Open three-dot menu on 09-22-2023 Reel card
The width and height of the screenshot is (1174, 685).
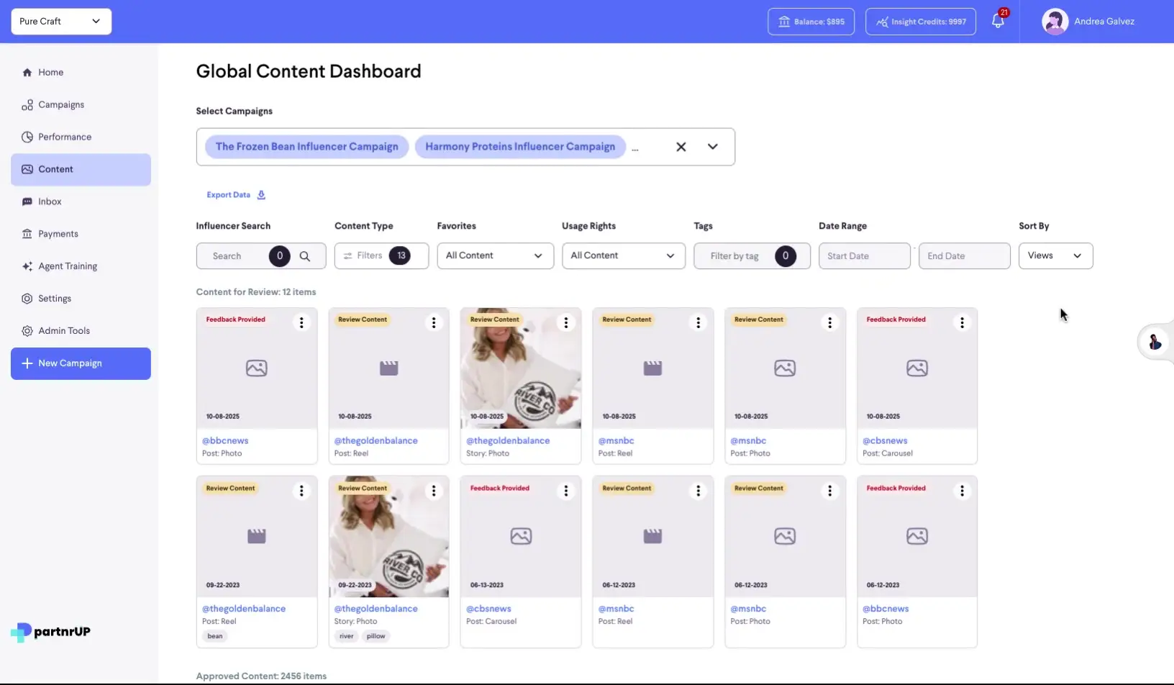coord(301,491)
